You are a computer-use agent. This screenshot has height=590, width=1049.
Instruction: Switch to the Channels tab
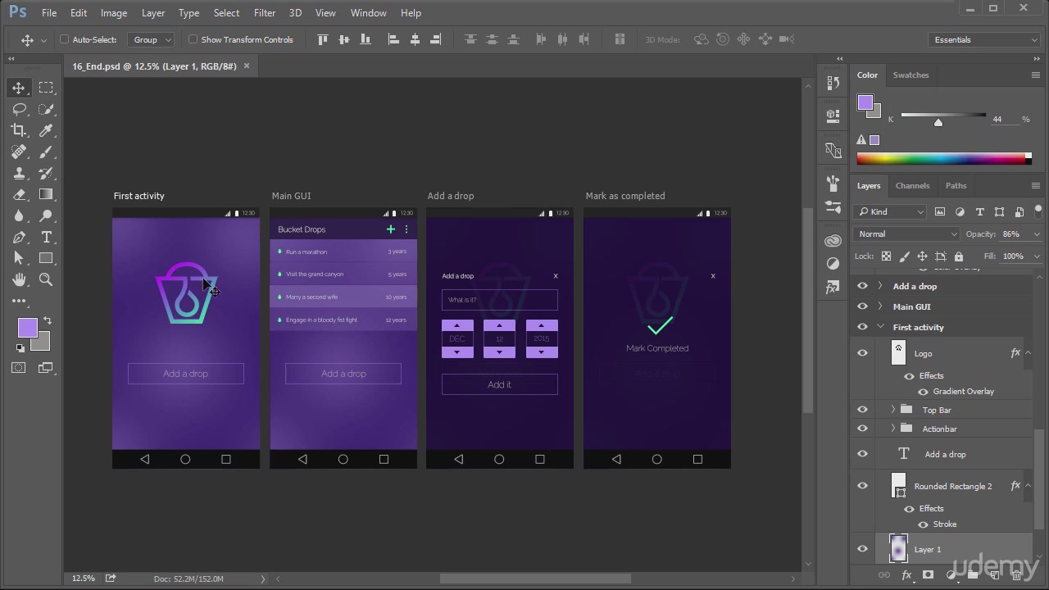912,186
